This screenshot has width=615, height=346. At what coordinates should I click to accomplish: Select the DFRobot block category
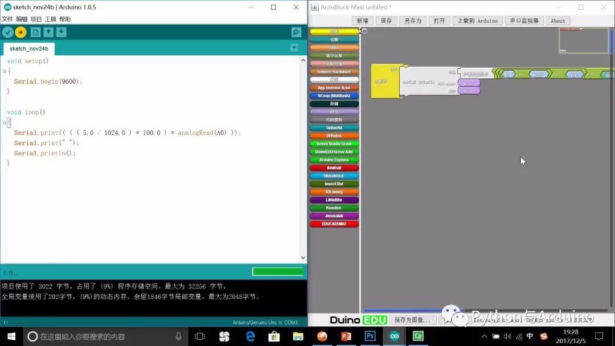tap(334, 136)
